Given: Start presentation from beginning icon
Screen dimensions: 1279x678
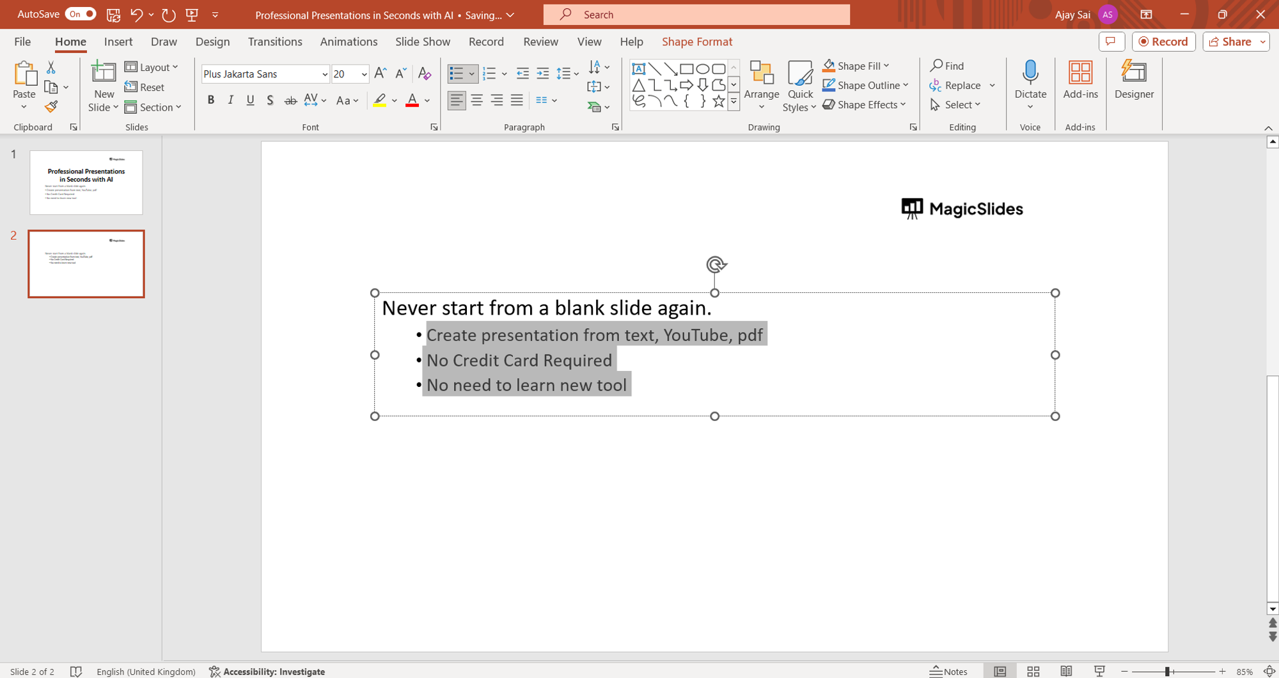Looking at the screenshot, I should pos(192,15).
